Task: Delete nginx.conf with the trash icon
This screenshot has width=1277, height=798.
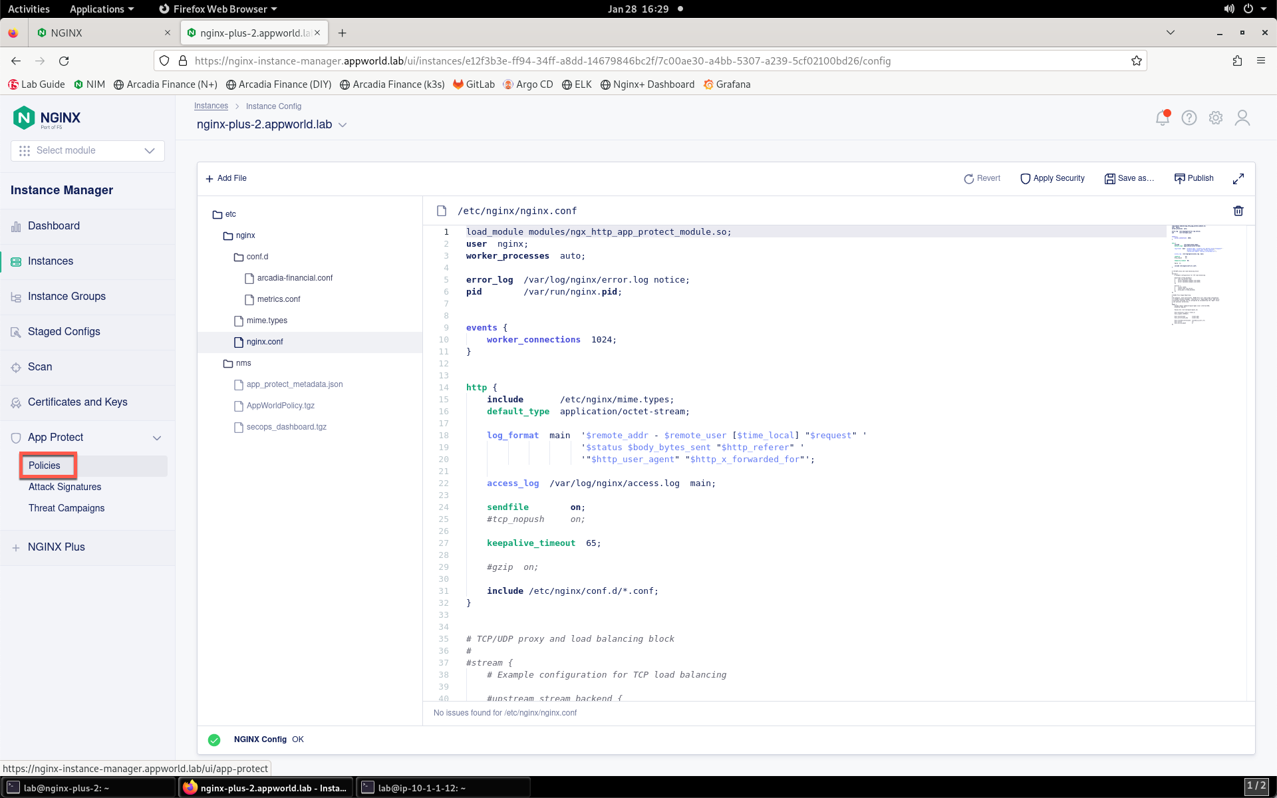Action: click(x=1238, y=211)
